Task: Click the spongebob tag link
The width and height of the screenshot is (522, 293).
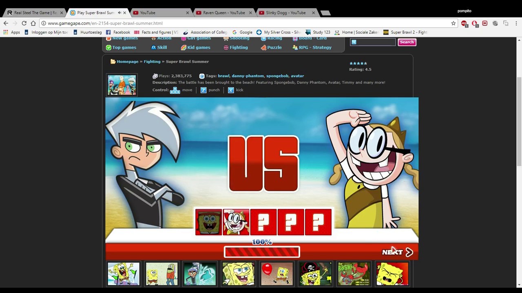Action: pyautogui.click(x=277, y=76)
